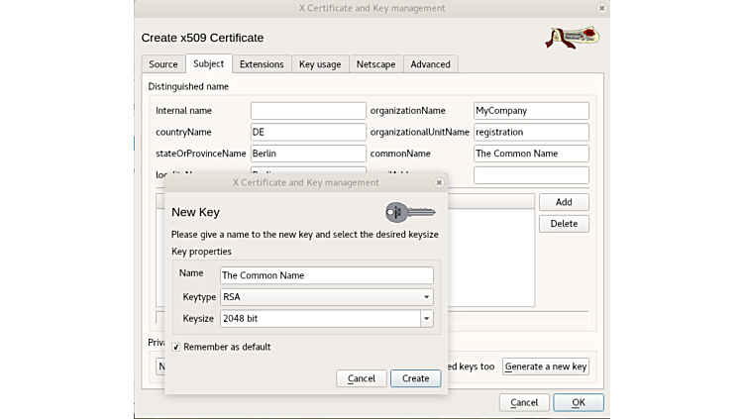Screen dimensions: 745x419
Task: Click the Generate a new key button
Action: (x=546, y=367)
